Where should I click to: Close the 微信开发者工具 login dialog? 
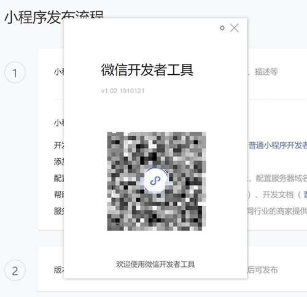pyautogui.click(x=234, y=28)
